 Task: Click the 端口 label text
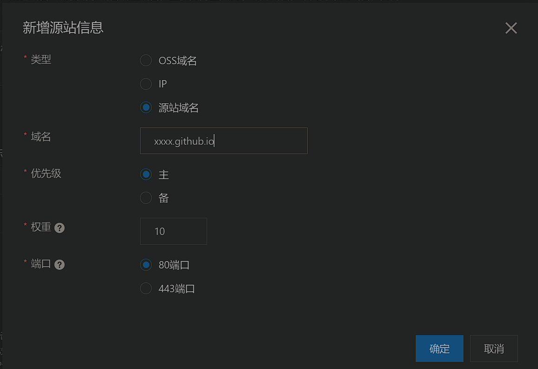click(x=41, y=264)
